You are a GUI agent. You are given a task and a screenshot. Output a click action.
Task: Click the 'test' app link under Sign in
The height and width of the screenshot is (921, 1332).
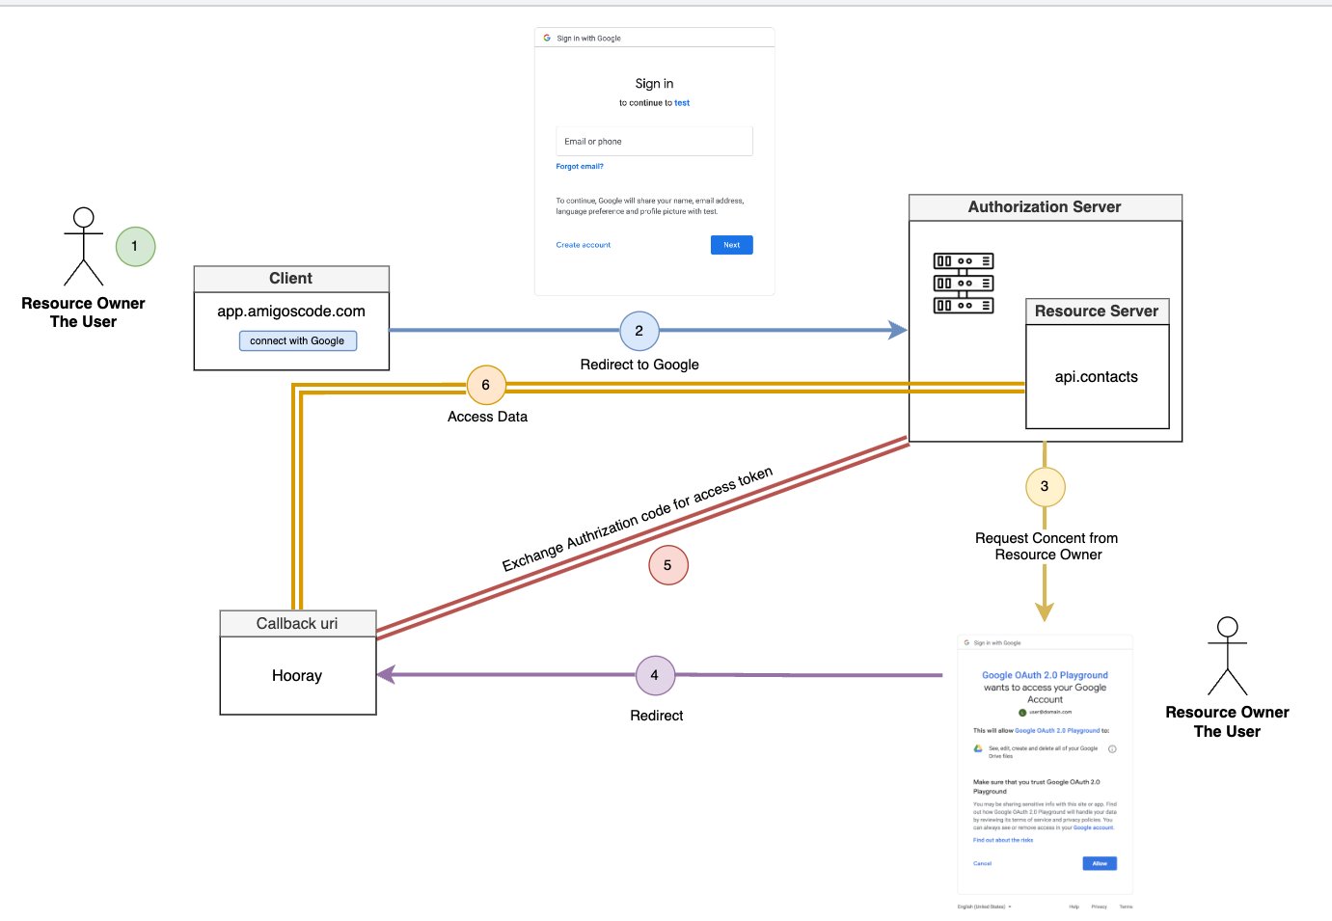click(682, 102)
